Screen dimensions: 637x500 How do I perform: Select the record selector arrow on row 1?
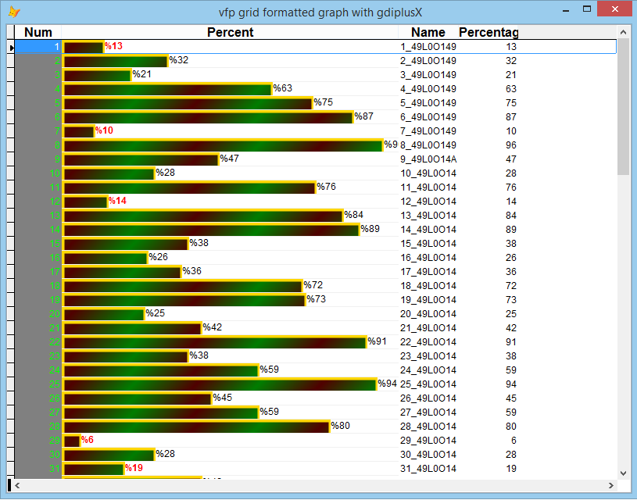[13, 46]
